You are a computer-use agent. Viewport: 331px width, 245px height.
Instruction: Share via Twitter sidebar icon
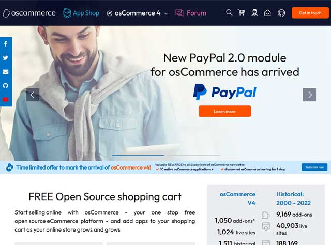click(x=6, y=58)
